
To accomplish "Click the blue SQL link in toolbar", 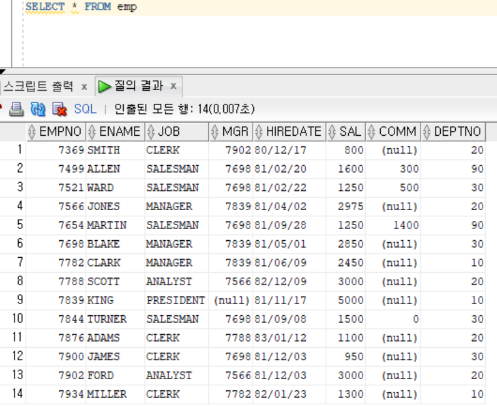I will click(x=85, y=109).
